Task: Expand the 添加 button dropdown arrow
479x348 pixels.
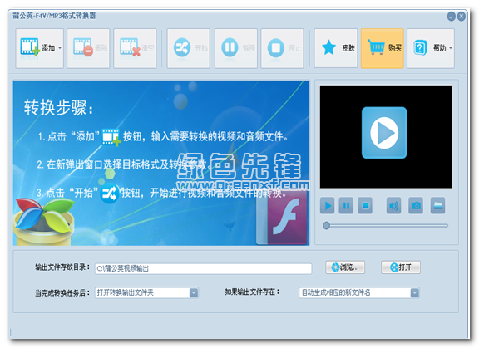Action: pos(60,48)
